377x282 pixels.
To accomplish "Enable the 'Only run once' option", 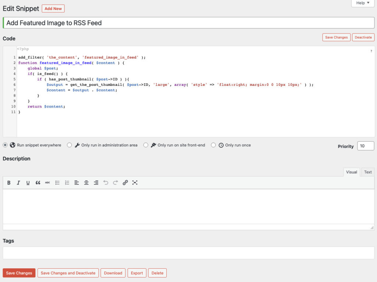I will pos(213,145).
